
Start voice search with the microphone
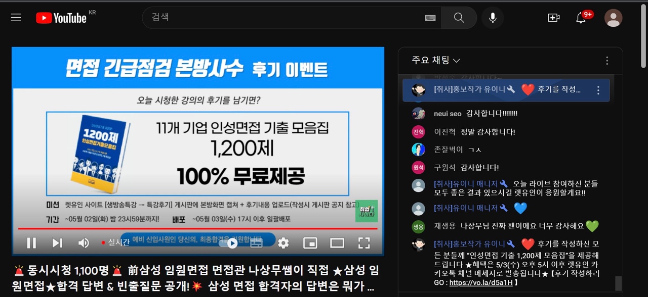click(493, 18)
